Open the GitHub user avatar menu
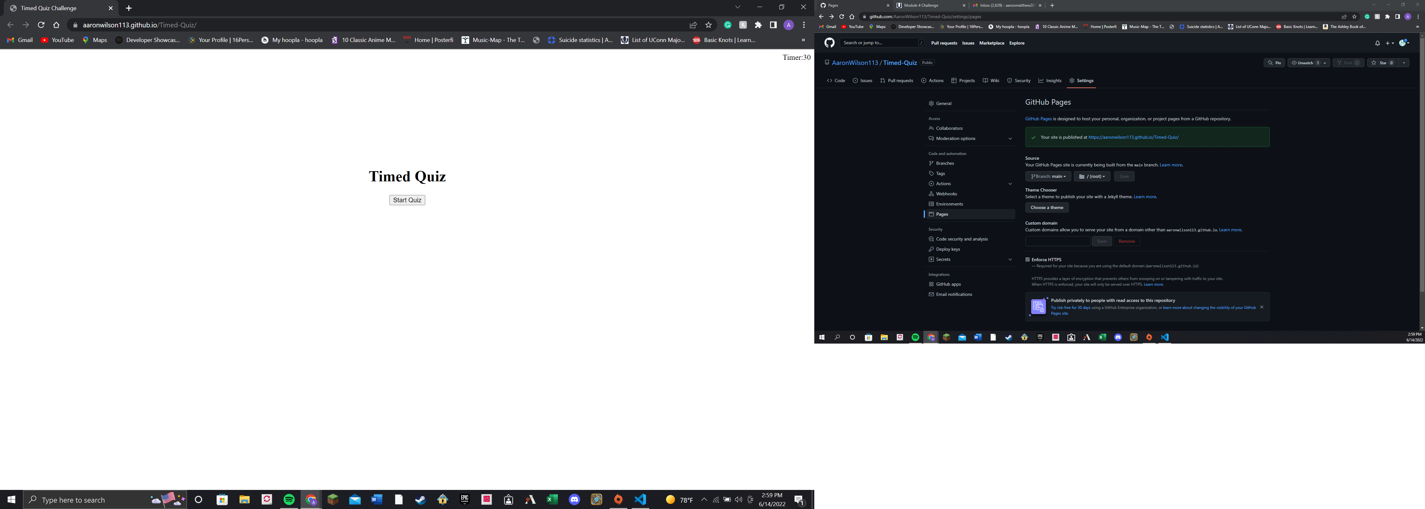Viewport: 1425px width, 509px height. [x=1404, y=43]
